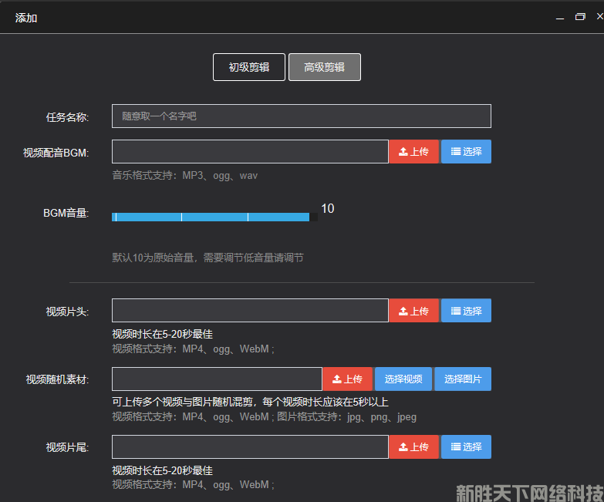The height and width of the screenshot is (502, 604).
Task: Click the 视频随机素材 input field
Action: (x=217, y=379)
